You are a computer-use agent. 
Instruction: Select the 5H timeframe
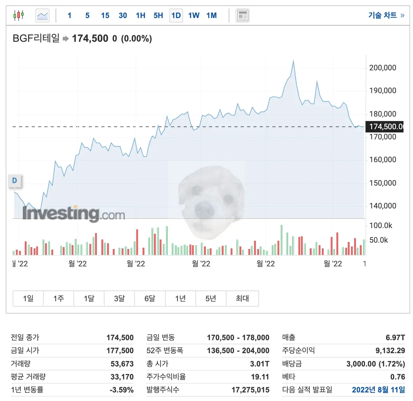[158, 15]
